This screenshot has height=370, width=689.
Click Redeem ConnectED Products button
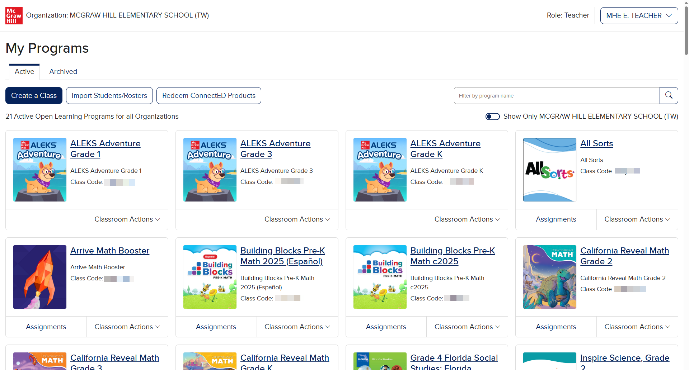pyautogui.click(x=209, y=95)
